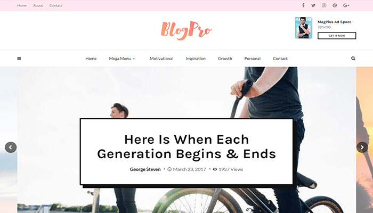Screen dimensions: 373x213
Task: Open the Personal category menu item
Action: 253,59
